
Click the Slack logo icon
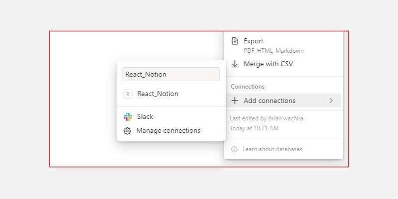click(x=128, y=116)
